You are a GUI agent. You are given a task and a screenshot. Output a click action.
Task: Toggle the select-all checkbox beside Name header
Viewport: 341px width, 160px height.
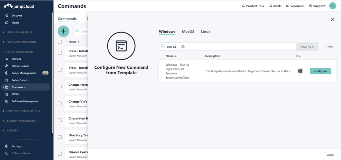(60, 42)
